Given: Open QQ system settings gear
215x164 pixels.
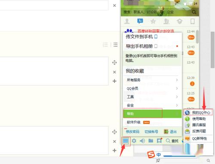Looking at the screenshot, I should tap(134, 141).
